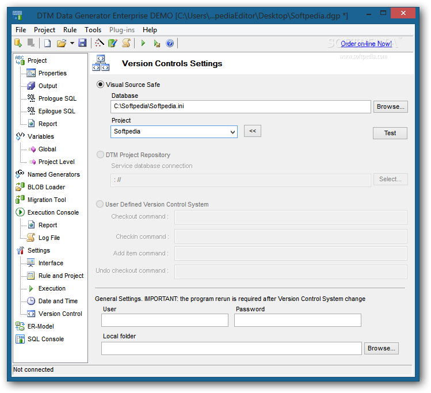431x393 pixels.
Task: Click the Password input field
Action: click(297, 320)
